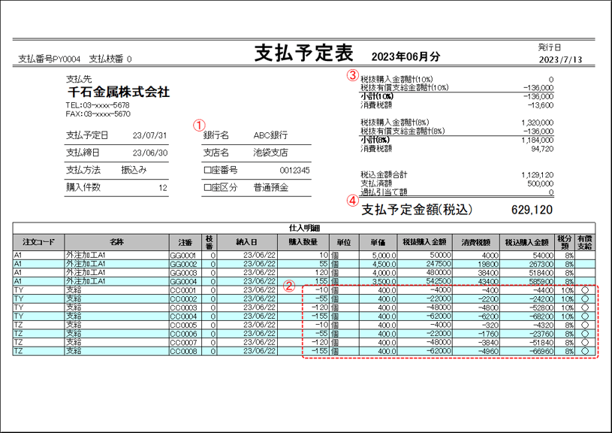612x433 pixels.
Task: Click the branch name 池袋支店
Action: pos(270,153)
